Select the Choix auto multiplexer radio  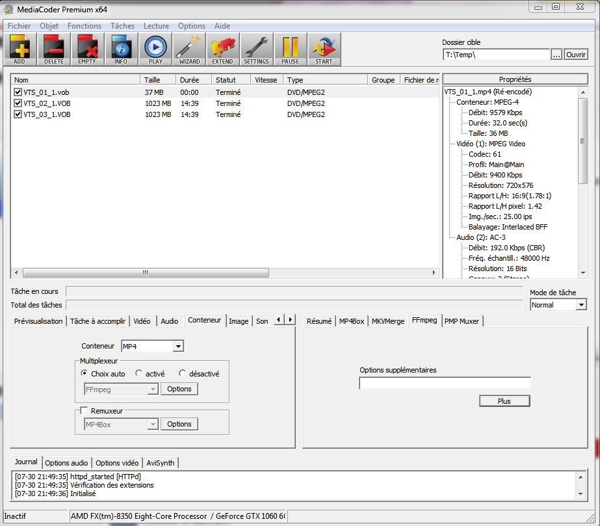(x=84, y=373)
